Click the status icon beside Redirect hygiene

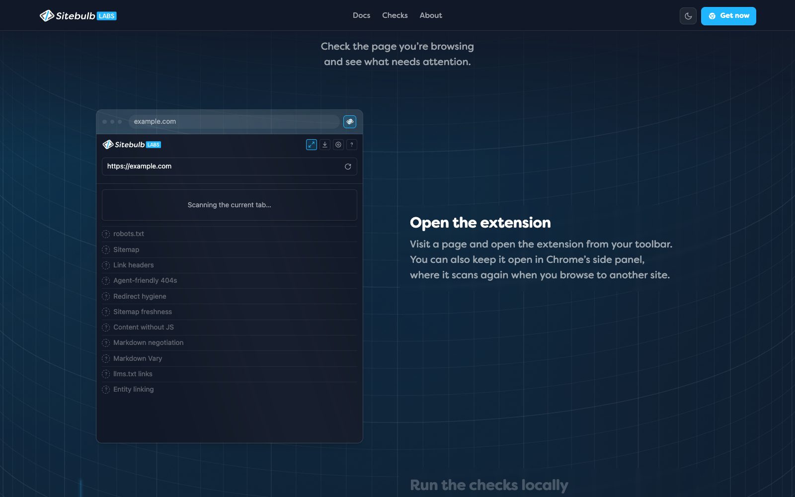(106, 296)
